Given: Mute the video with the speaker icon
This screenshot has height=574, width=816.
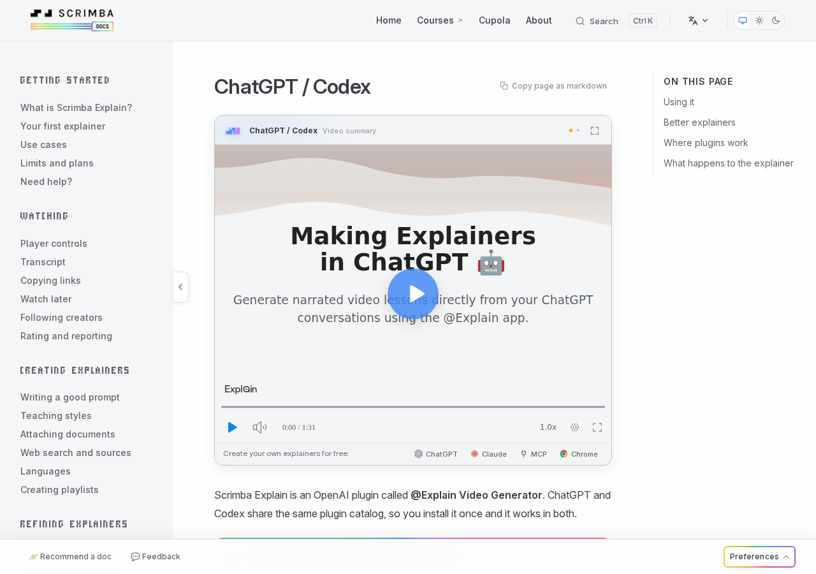Looking at the screenshot, I should tap(259, 427).
